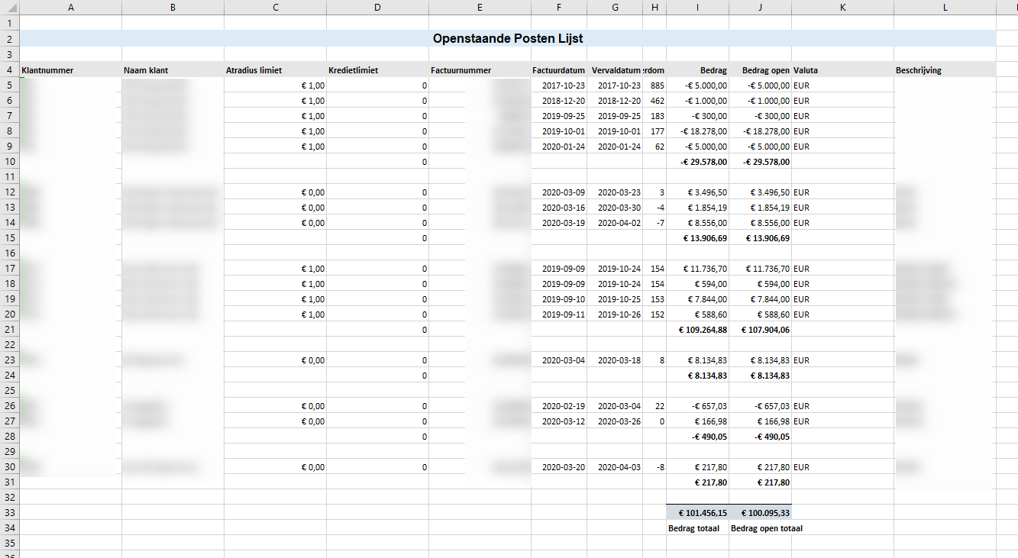
Task: Select row 33 header number
Action: 9,512
